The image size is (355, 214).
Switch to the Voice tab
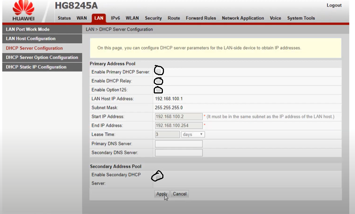(276, 18)
